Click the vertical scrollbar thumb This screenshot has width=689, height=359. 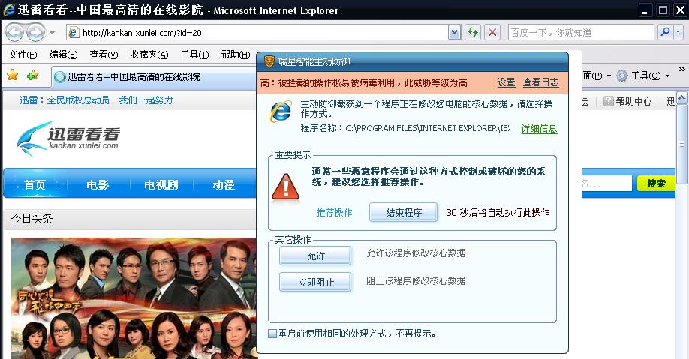point(682,145)
